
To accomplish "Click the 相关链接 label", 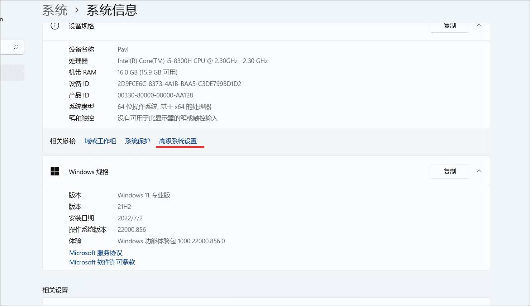I will [63, 141].
